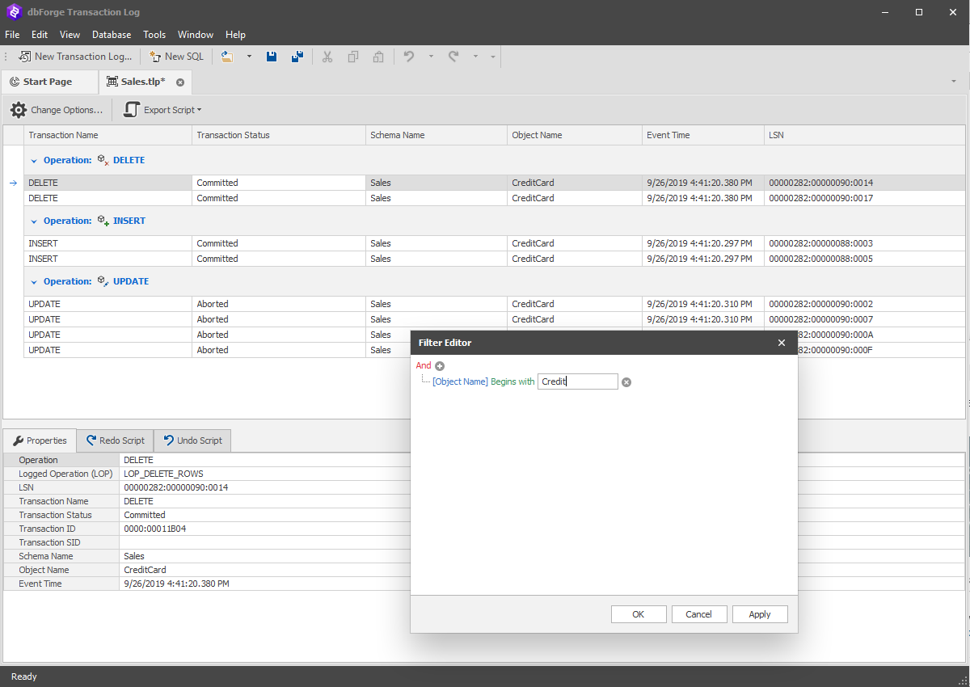Click the Copy toolbar icon
The height and width of the screenshot is (687, 970).
point(352,57)
